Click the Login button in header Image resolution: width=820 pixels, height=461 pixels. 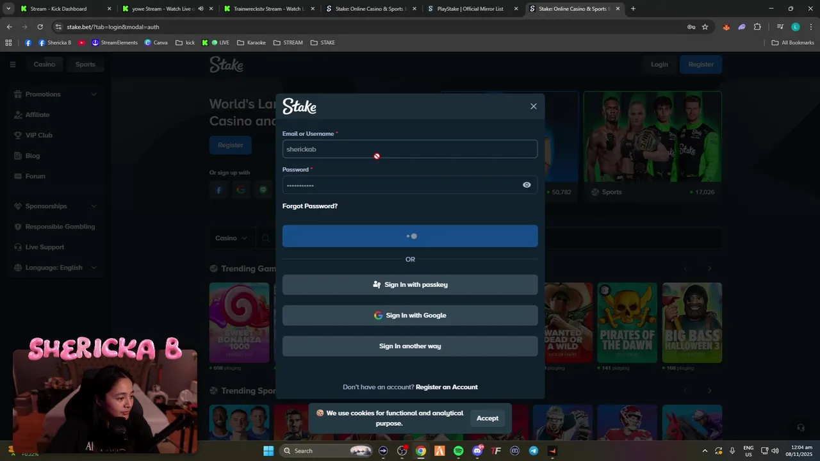(659, 64)
